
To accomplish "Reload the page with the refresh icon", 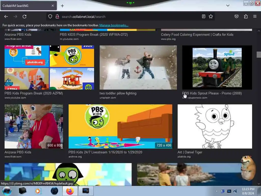I will 24,17.
